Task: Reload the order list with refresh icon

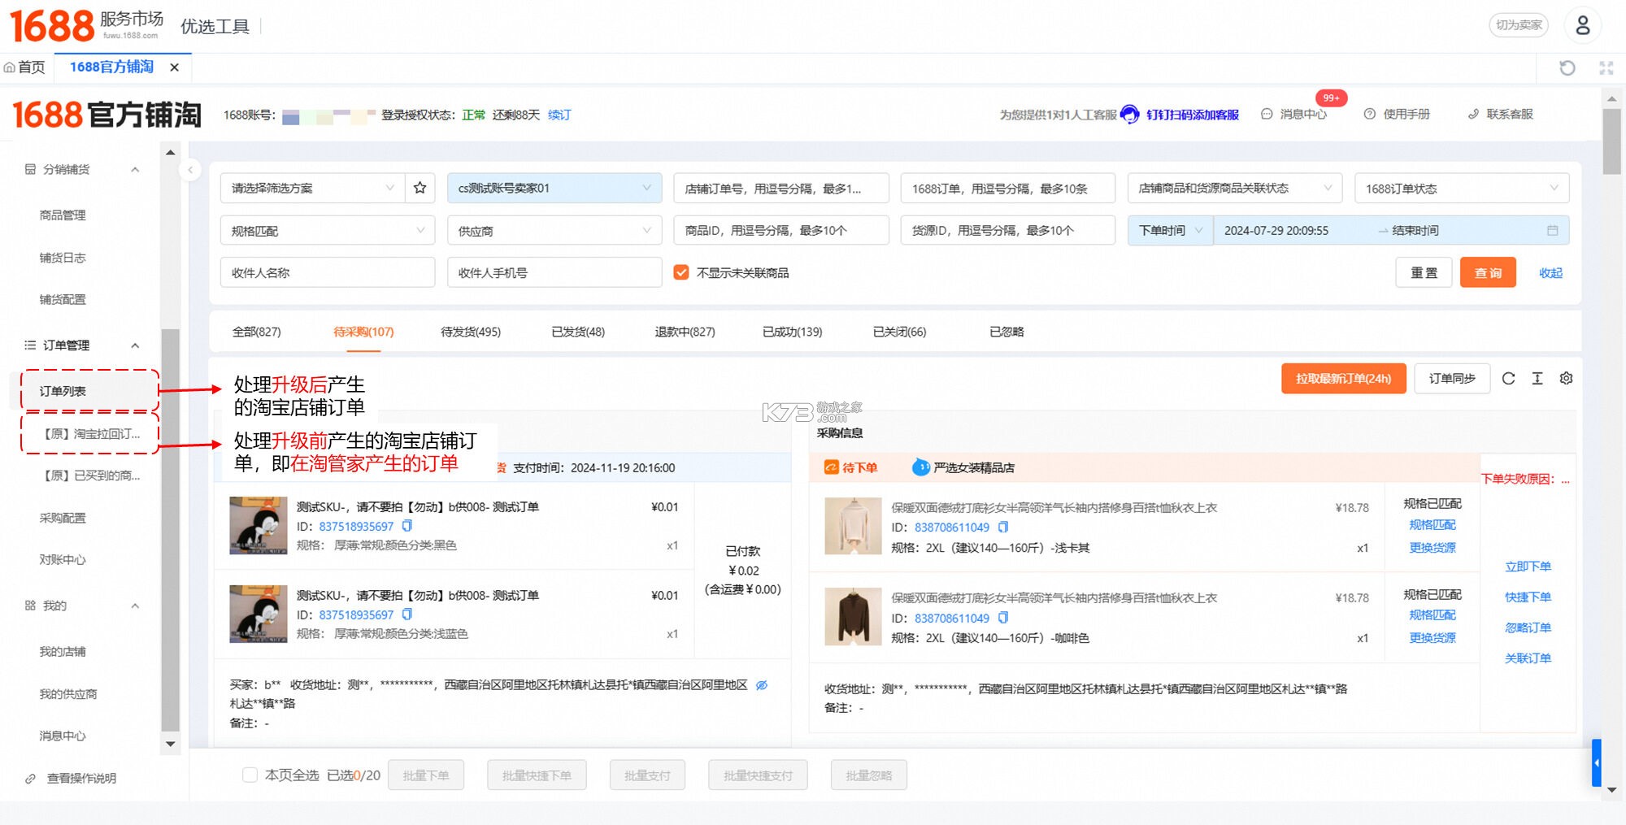Action: [x=1508, y=378]
